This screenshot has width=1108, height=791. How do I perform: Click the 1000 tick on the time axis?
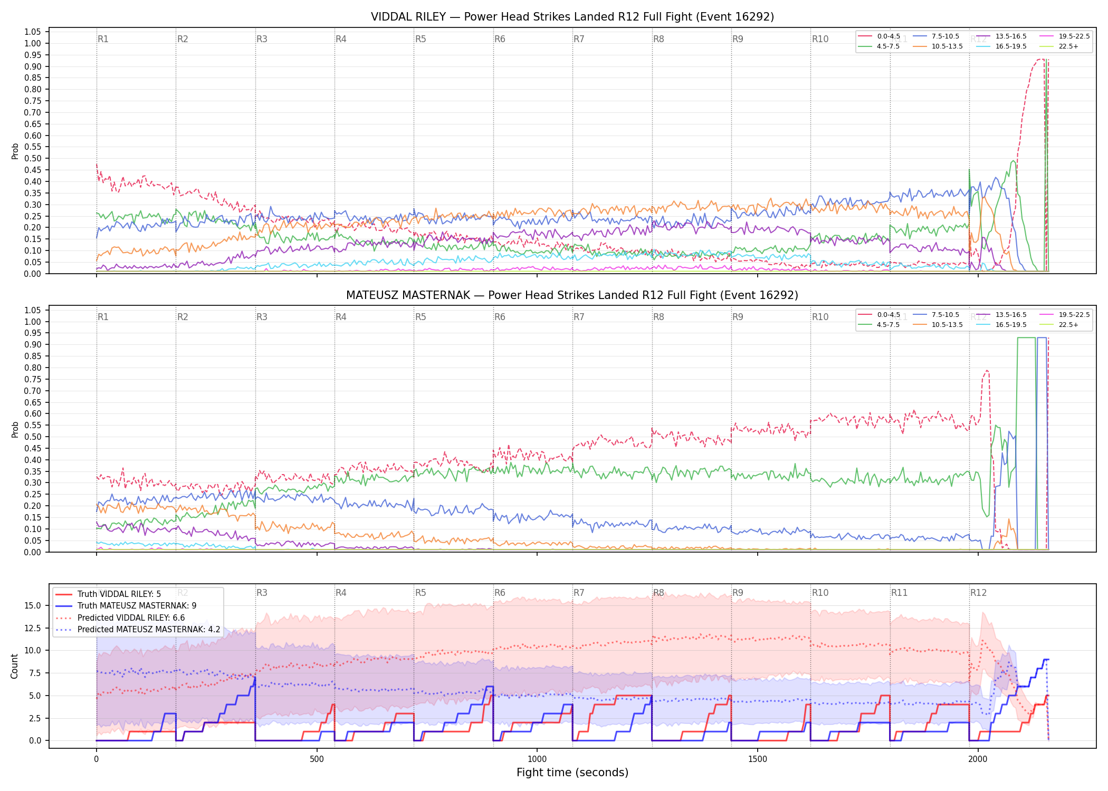[x=537, y=759]
